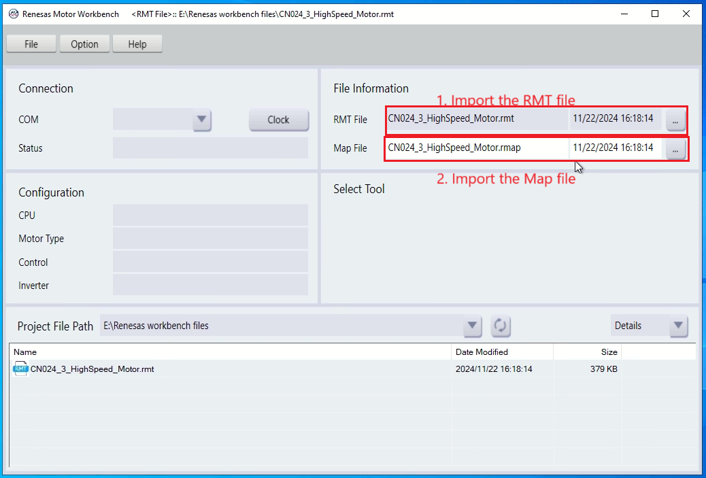This screenshot has width=706, height=478.
Task: Click the 2024/11/22 16:18:14 date cell
Action: [494, 369]
